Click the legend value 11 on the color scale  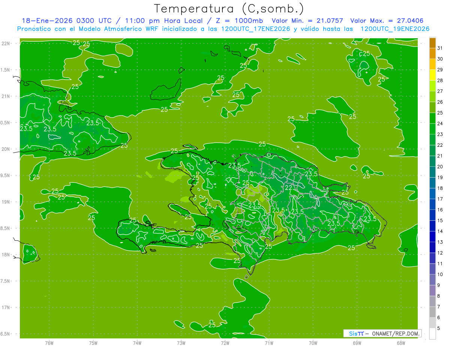pos(440,264)
